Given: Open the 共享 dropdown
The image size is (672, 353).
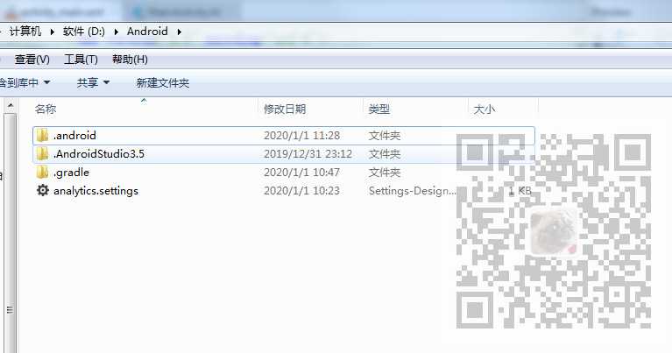Looking at the screenshot, I should 93,82.
